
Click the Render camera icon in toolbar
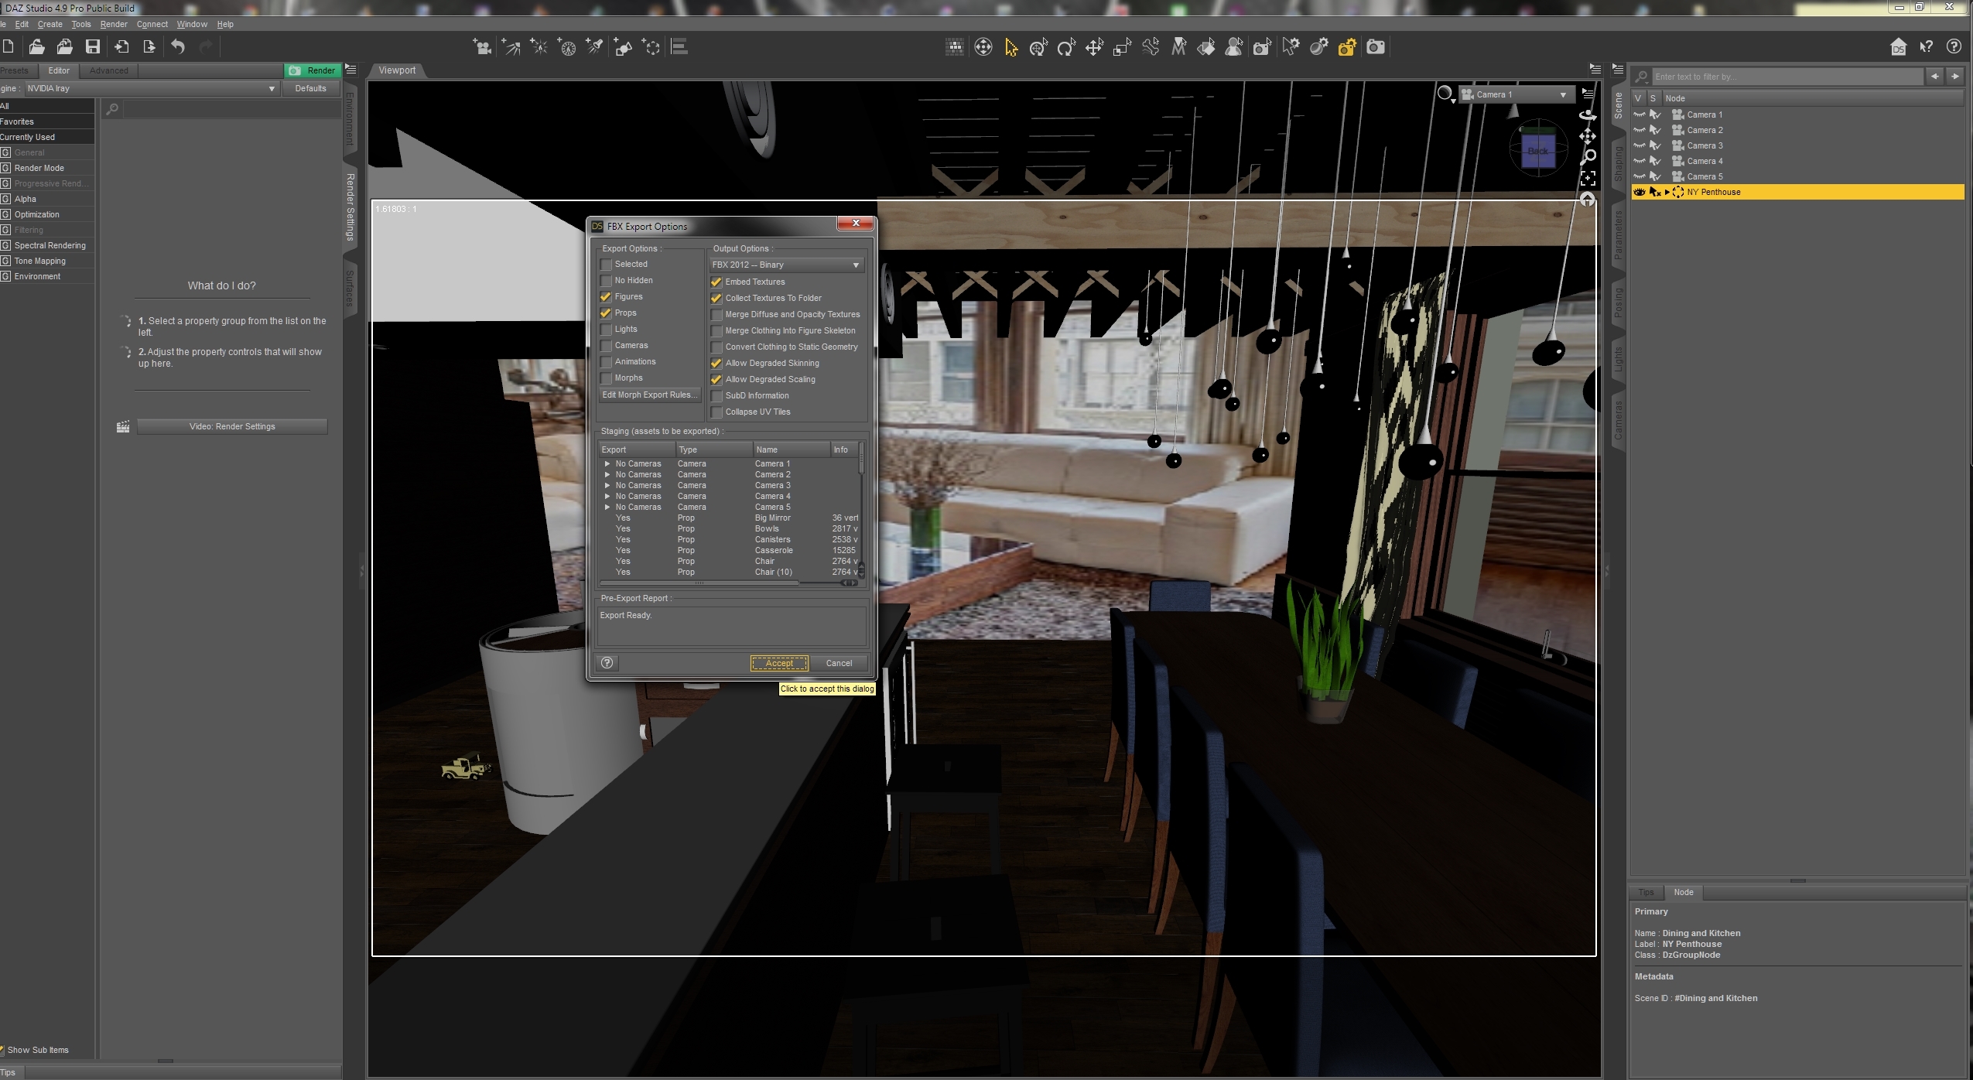(x=1375, y=47)
